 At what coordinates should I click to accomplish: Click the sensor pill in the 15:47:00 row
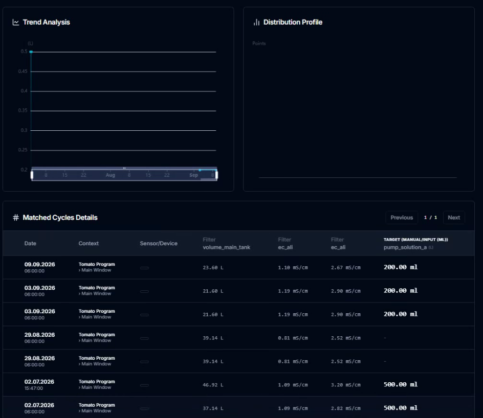144,385
